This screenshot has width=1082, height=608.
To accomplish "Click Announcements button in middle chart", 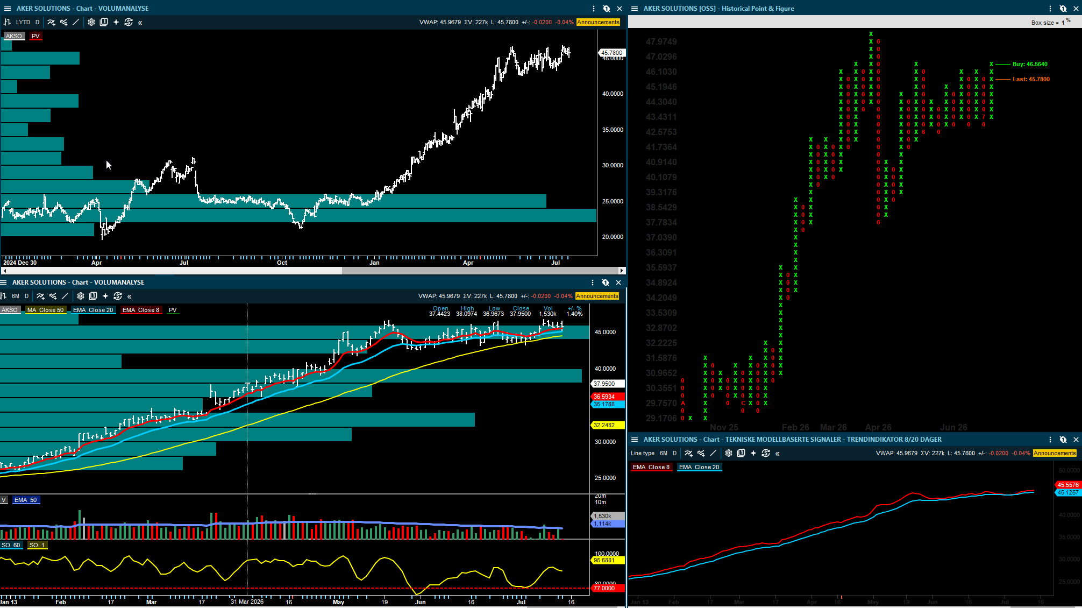I will [x=597, y=296].
